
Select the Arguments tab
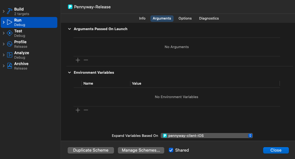click(162, 18)
